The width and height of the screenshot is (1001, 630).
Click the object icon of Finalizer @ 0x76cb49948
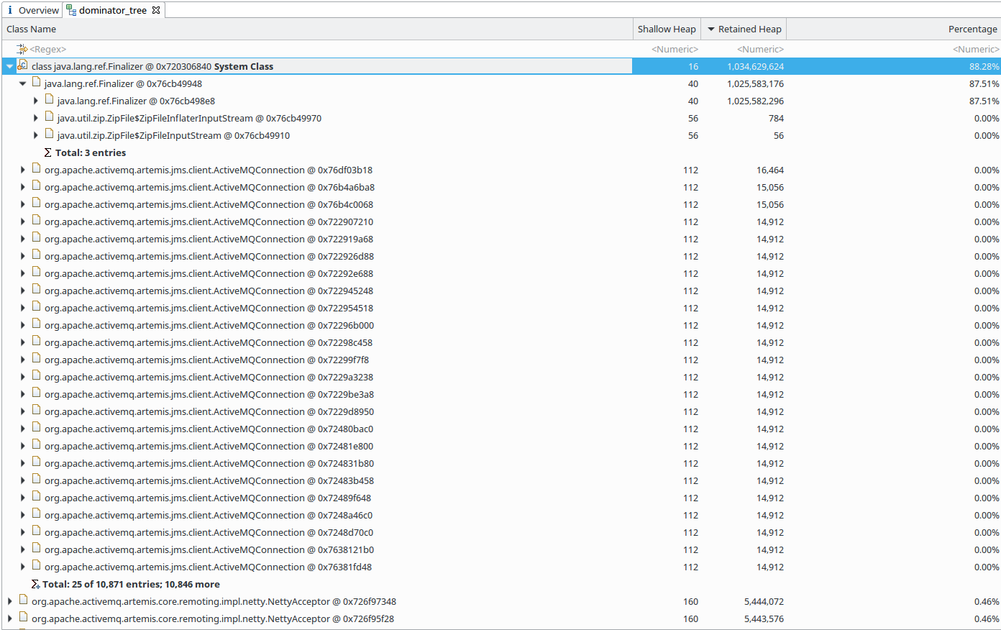[36, 83]
